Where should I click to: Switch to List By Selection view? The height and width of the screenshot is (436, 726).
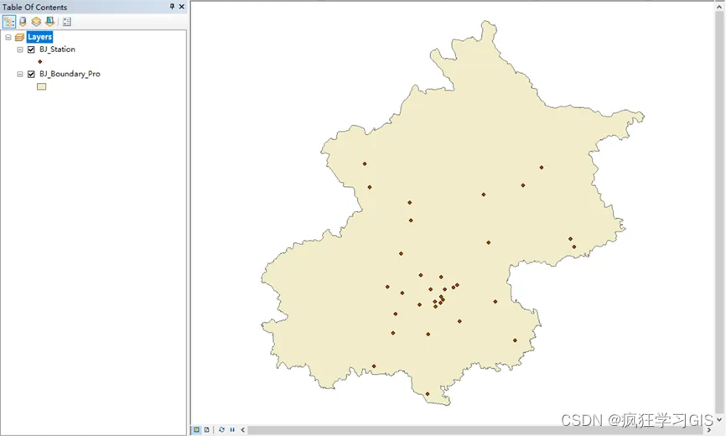pyautogui.click(x=49, y=21)
